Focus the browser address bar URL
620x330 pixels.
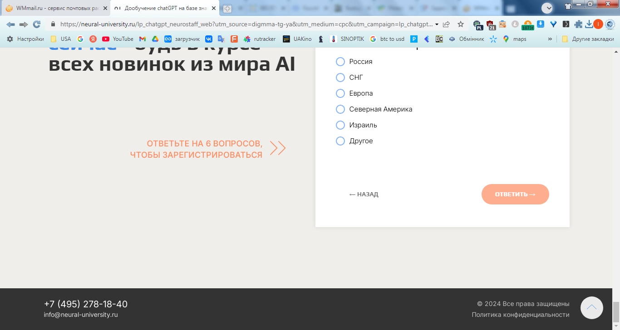click(246, 24)
